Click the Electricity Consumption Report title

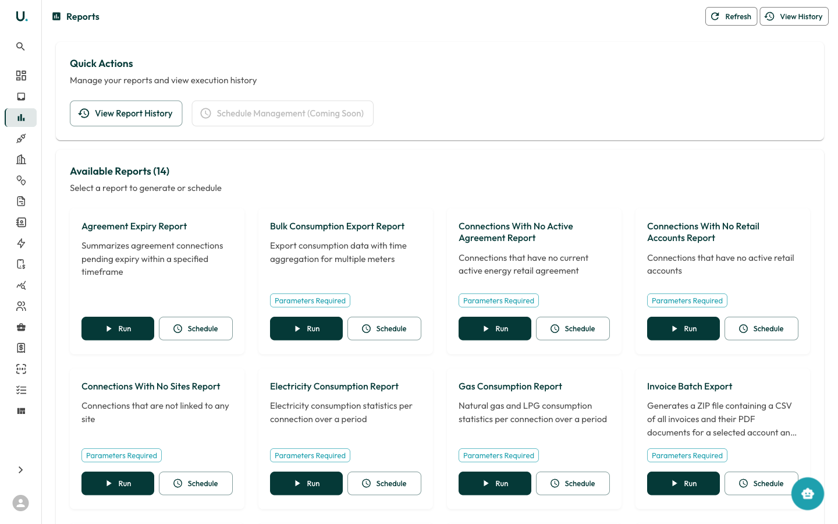tap(334, 387)
